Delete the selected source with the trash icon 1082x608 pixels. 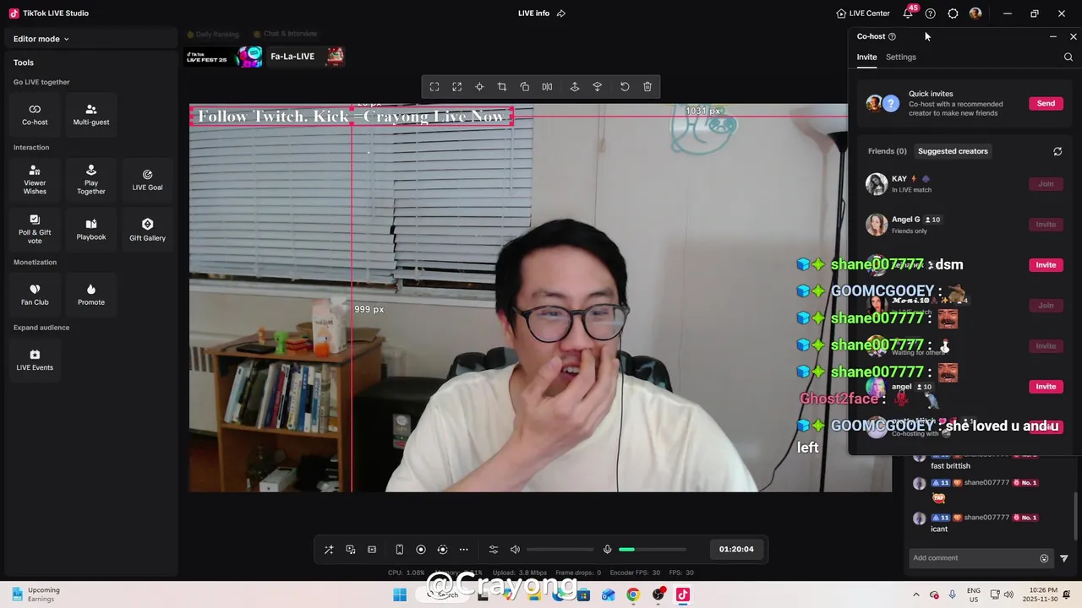[648, 87]
